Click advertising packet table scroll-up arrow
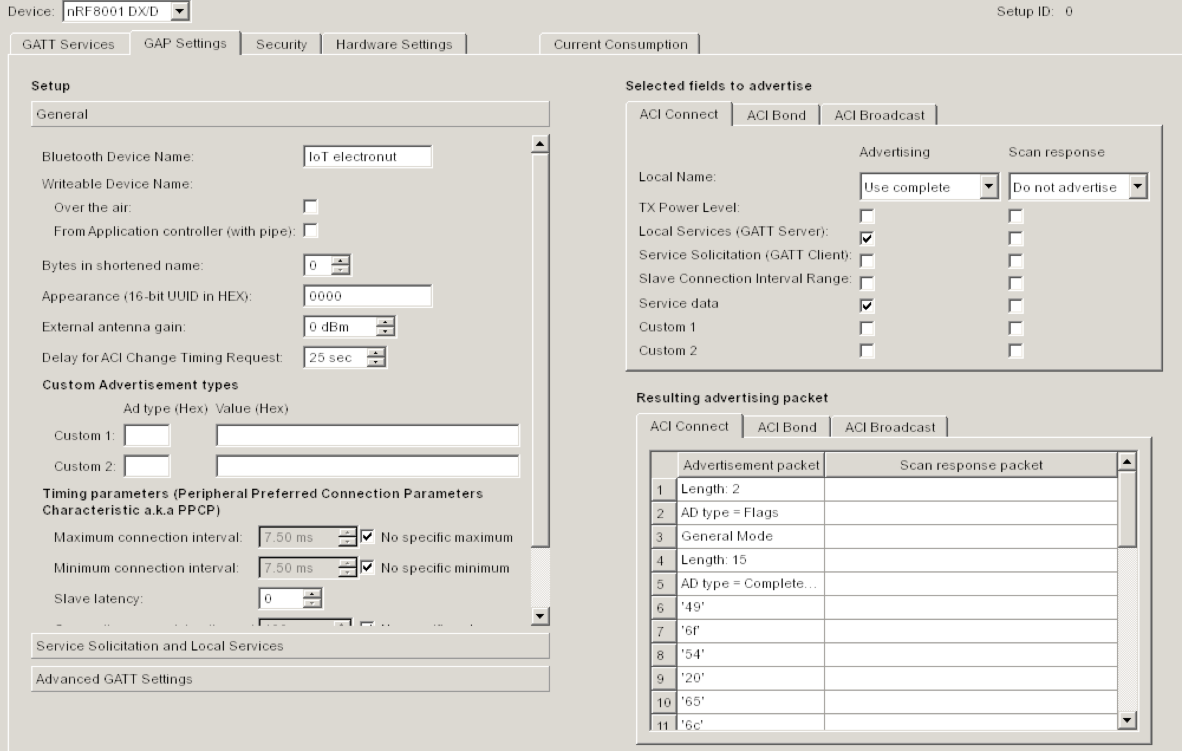 [1127, 461]
